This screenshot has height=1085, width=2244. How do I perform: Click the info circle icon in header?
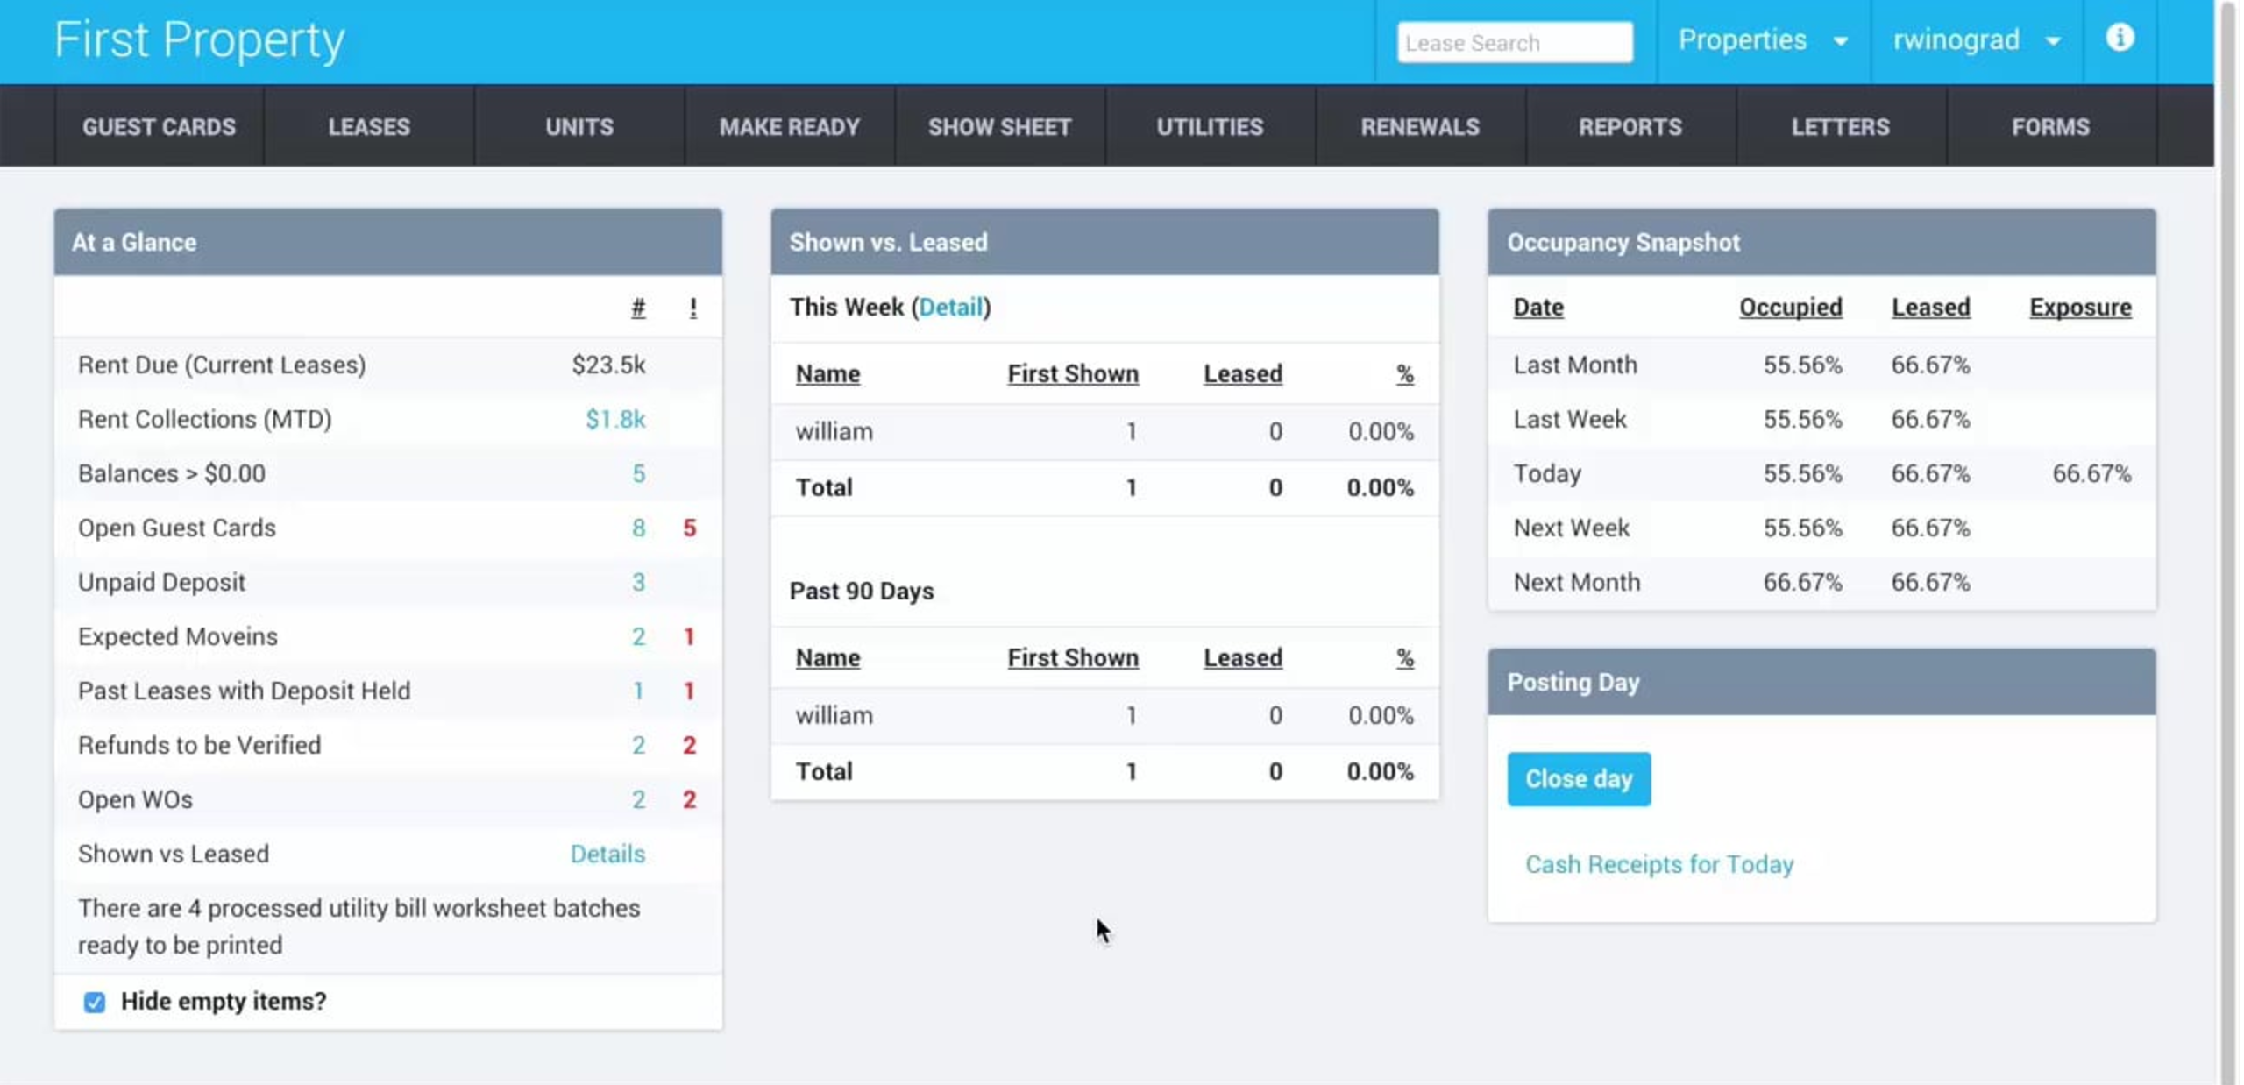click(2119, 39)
